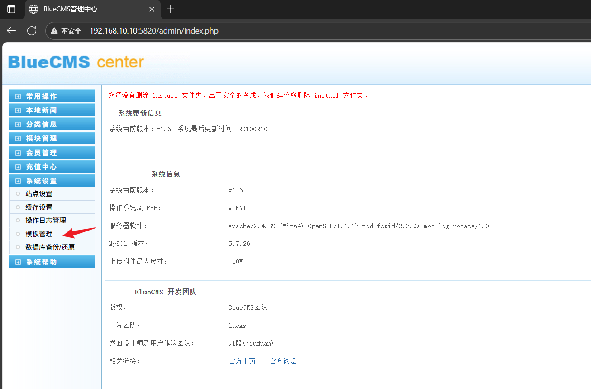Click the browser back arrow icon
This screenshot has height=389, width=591.
pos(11,31)
